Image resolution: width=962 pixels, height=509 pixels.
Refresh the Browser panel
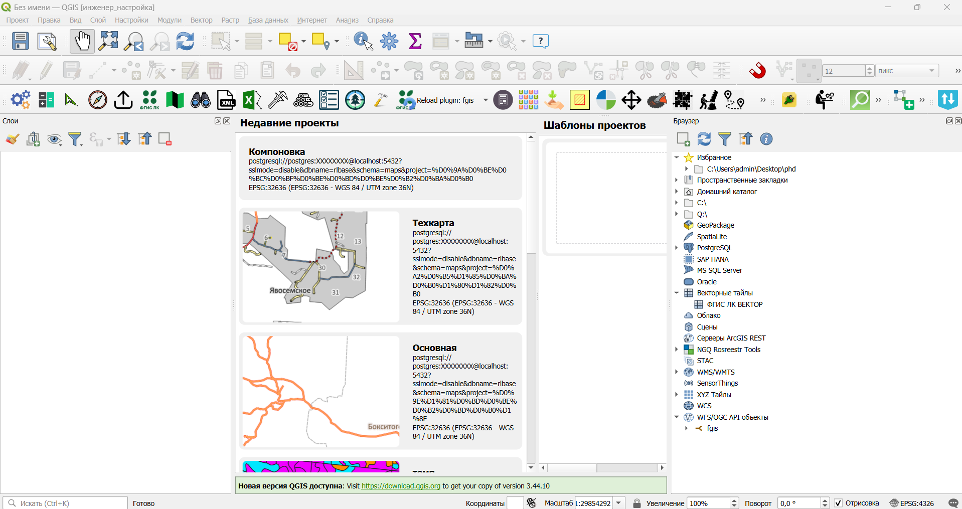point(704,139)
